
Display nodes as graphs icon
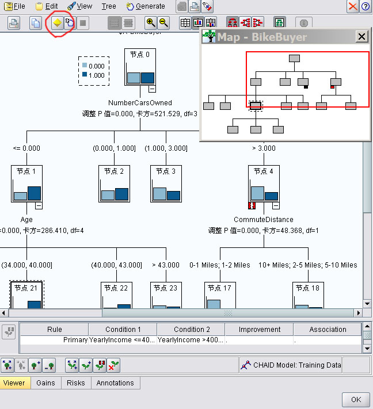point(198,23)
